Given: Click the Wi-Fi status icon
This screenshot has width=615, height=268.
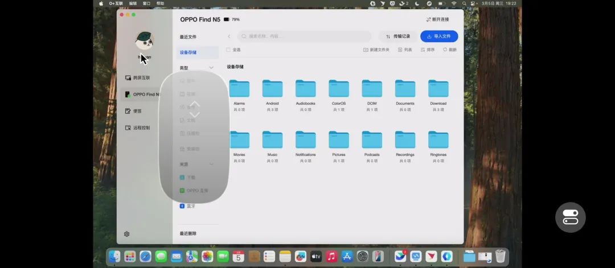Looking at the screenshot, I should coord(454,3).
